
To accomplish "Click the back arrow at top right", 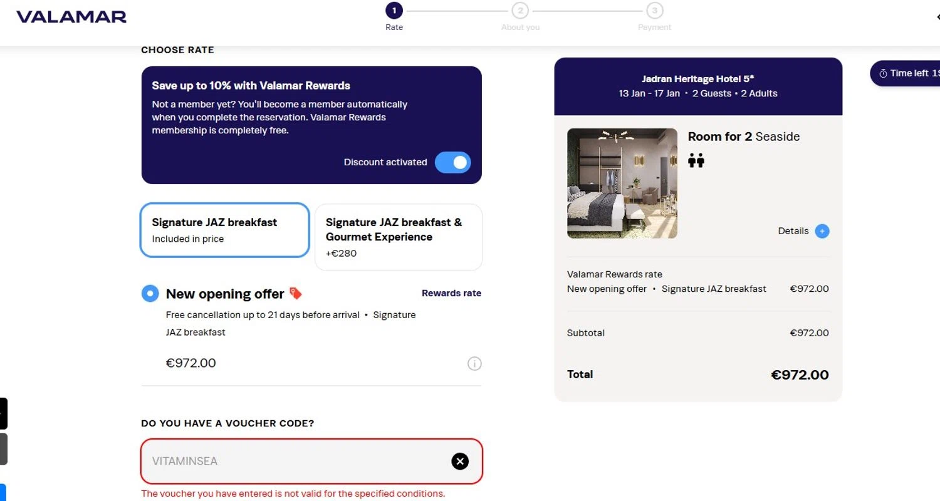I will click(x=938, y=17).
